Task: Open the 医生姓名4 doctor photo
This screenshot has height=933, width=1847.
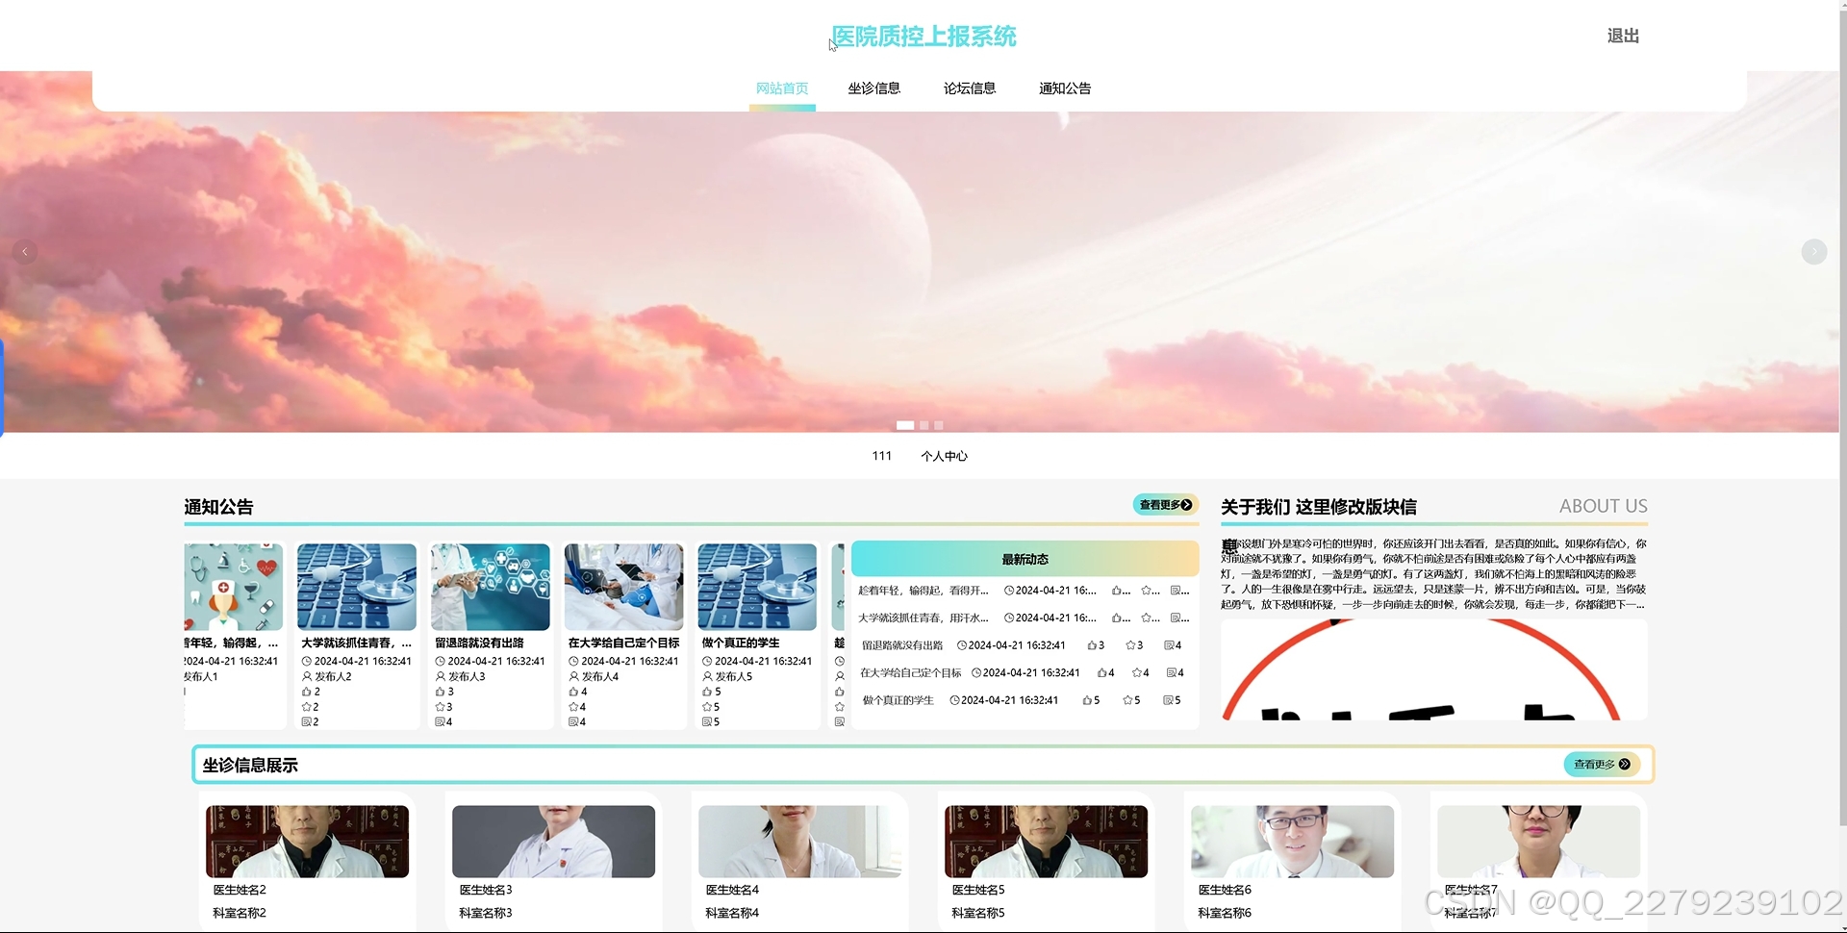Action: click(x=799, y=842)
